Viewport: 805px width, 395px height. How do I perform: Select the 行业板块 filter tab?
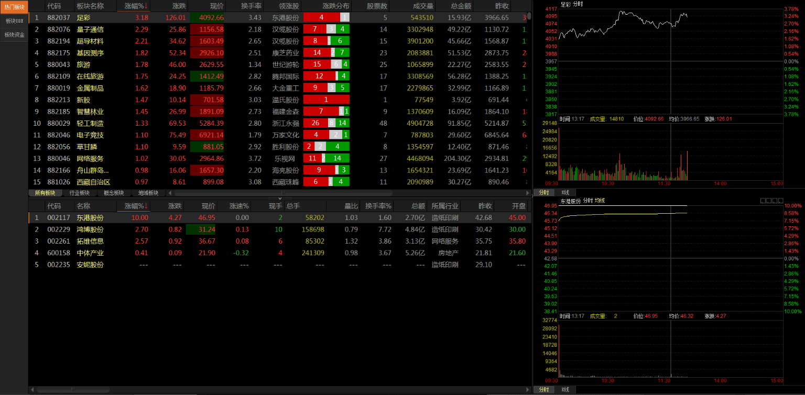click(x=80, y=193)
